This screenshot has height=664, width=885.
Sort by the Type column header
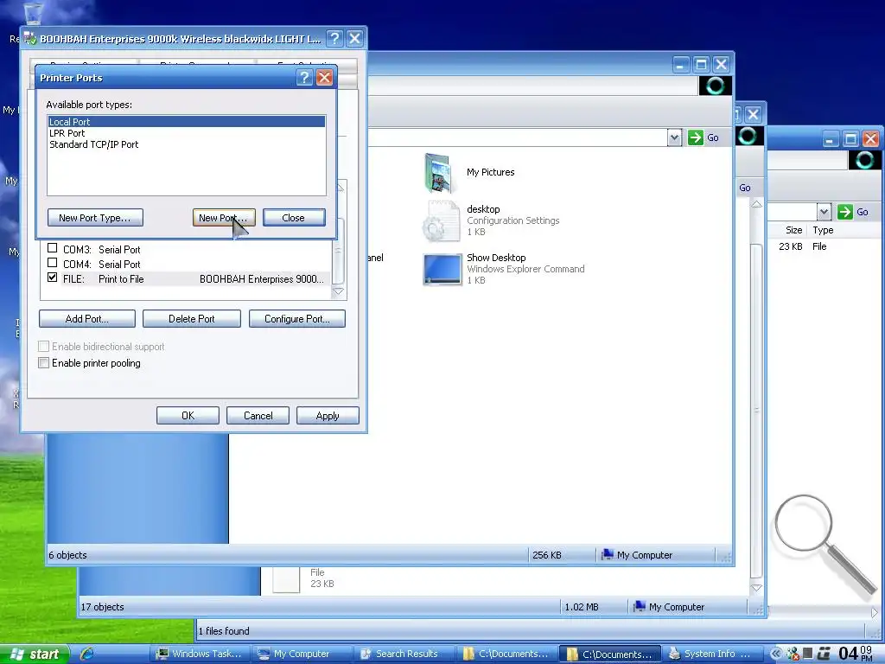823,230
